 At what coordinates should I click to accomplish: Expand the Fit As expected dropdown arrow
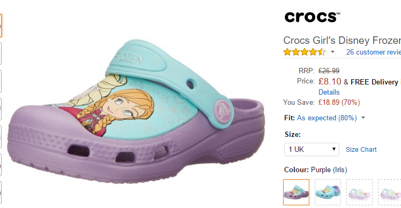tap(363, 118)
